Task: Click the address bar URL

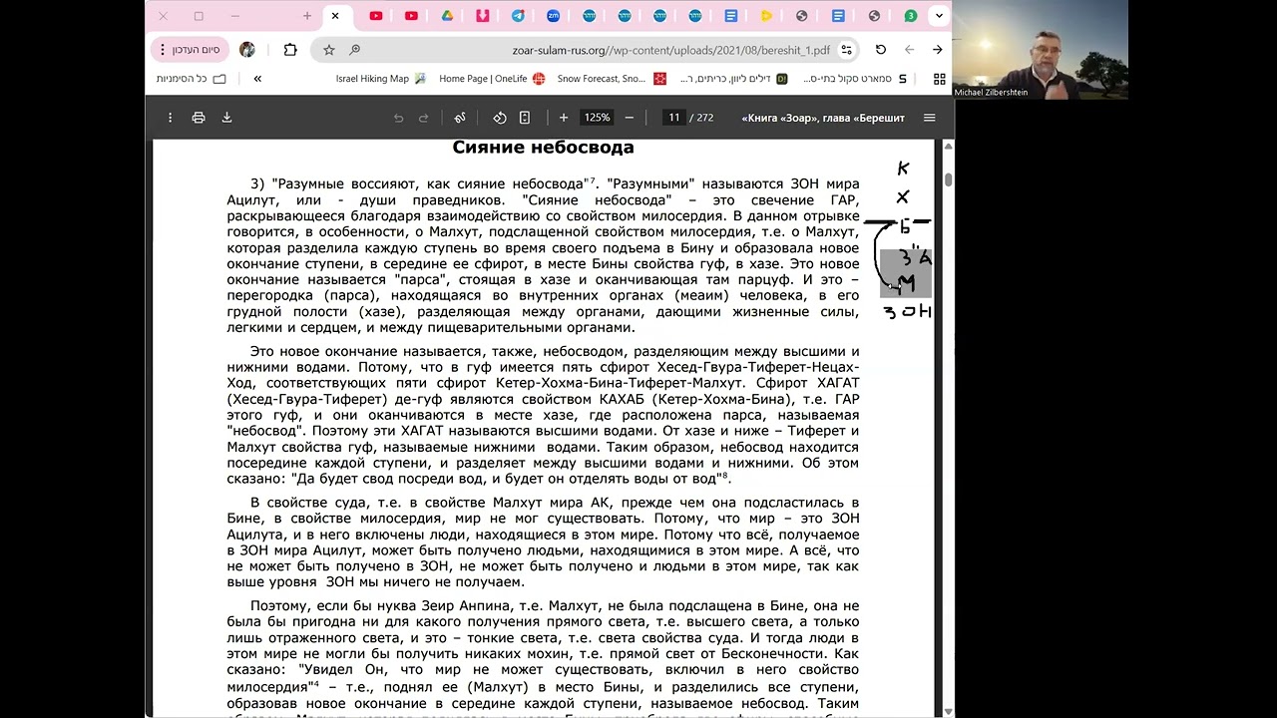Action: (x=670, y=50)
